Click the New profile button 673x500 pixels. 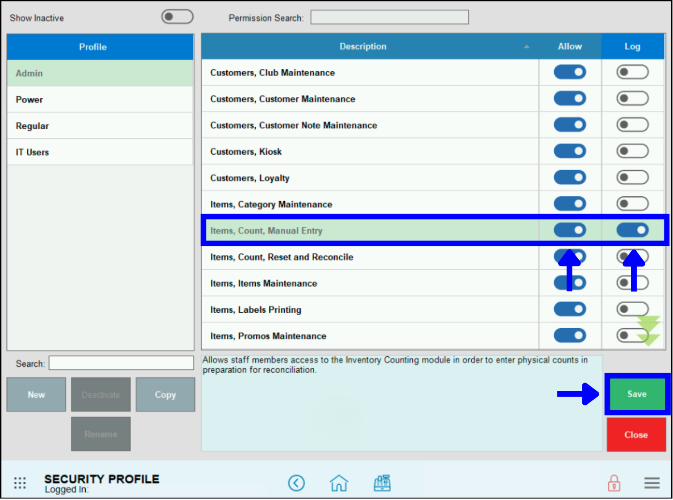[36, 394]
